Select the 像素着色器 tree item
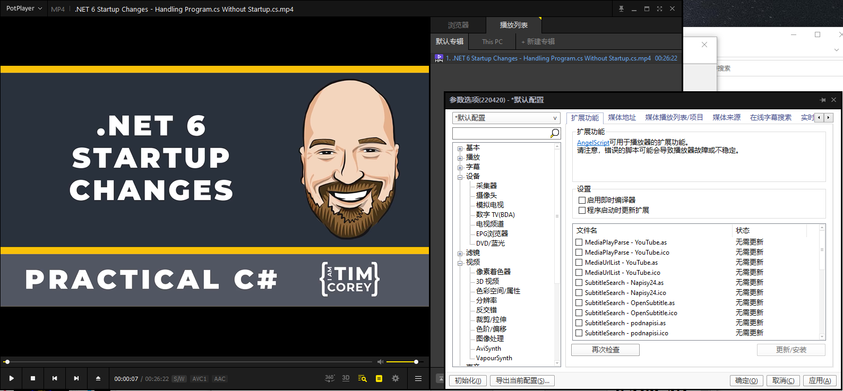This screenshot has height=391, width=843. (x=493, y=272)
